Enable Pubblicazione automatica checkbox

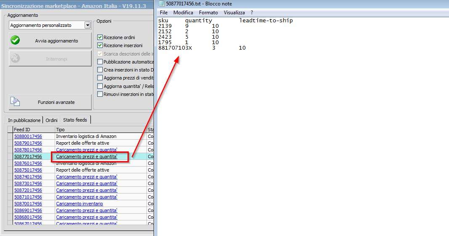click(100, 61)
